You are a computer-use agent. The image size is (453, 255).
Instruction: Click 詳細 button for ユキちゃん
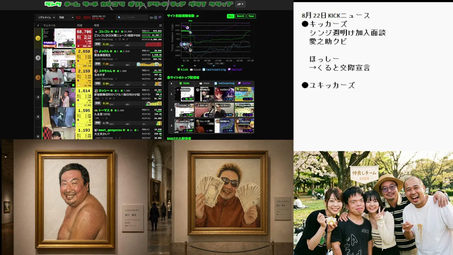(x=98, y=84)
